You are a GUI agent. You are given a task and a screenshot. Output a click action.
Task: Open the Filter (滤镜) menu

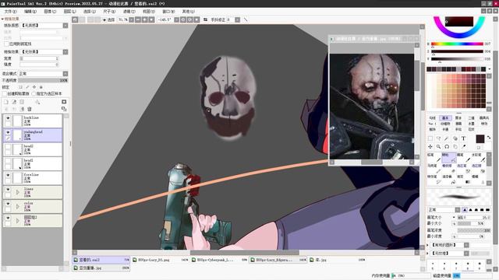(129, 12)
